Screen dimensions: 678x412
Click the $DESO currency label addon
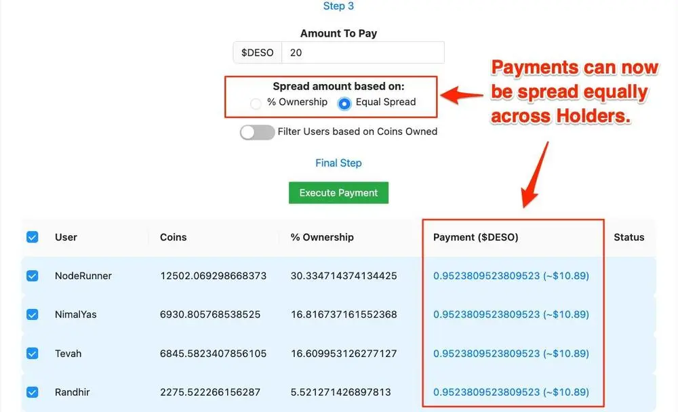point(257,53)
